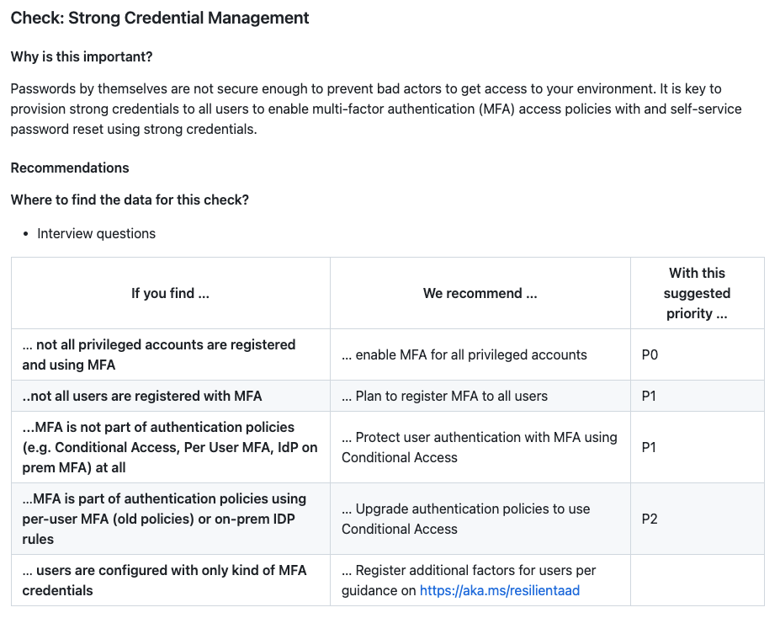Click 'not all users are registered with MFA'
780x618 pixels.
[142, 396]
